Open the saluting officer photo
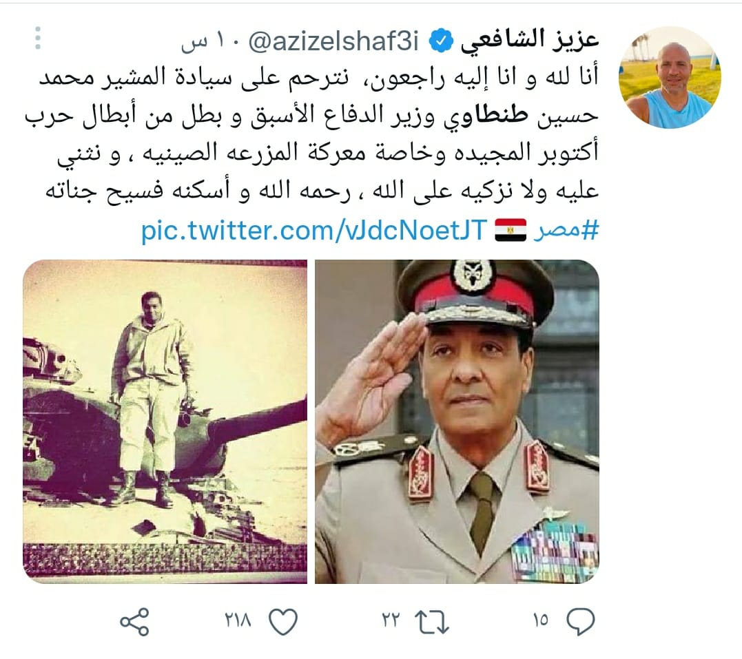742x659 pixels. click(457, 421)
